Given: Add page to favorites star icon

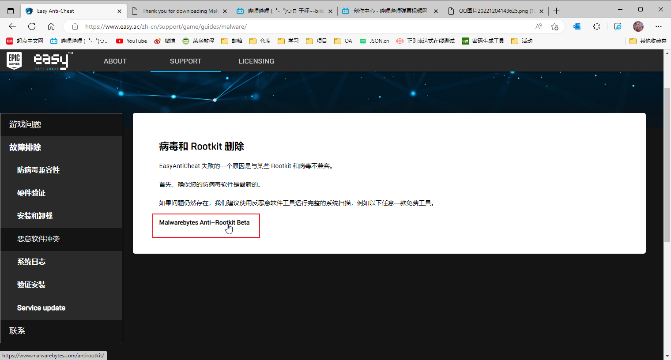Looking at the screenshot, I should [x=555, y=26].
